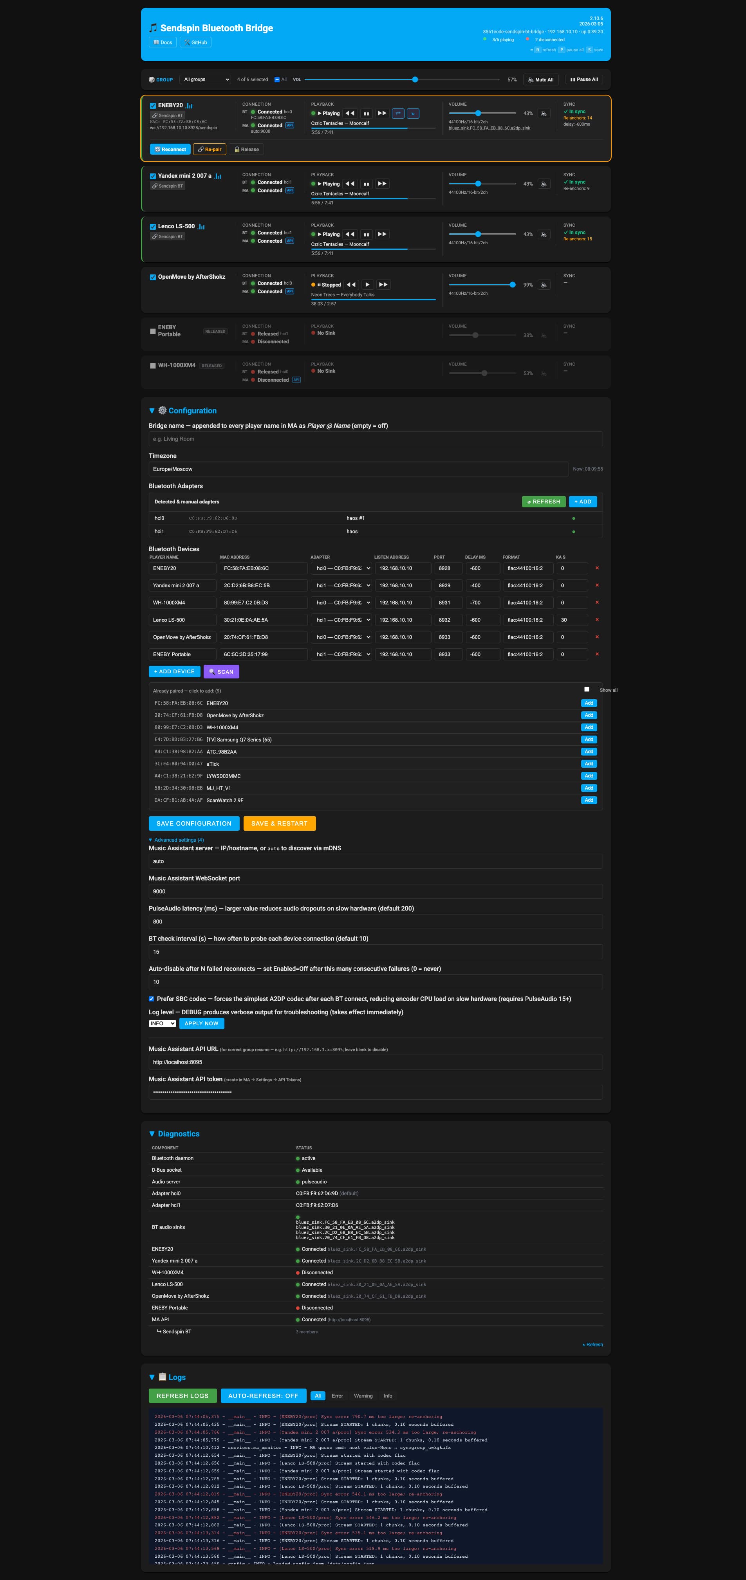Filter logs by Error

coord(338,1395)
